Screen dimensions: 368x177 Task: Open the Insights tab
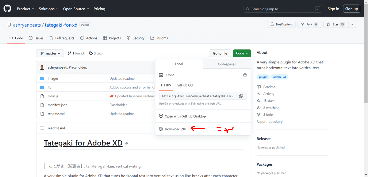[159, 38]
